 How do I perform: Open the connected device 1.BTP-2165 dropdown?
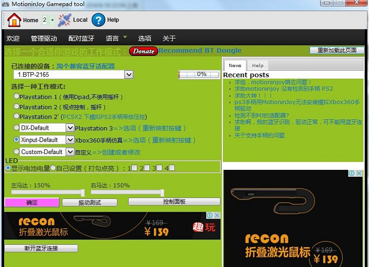[129, 74]
